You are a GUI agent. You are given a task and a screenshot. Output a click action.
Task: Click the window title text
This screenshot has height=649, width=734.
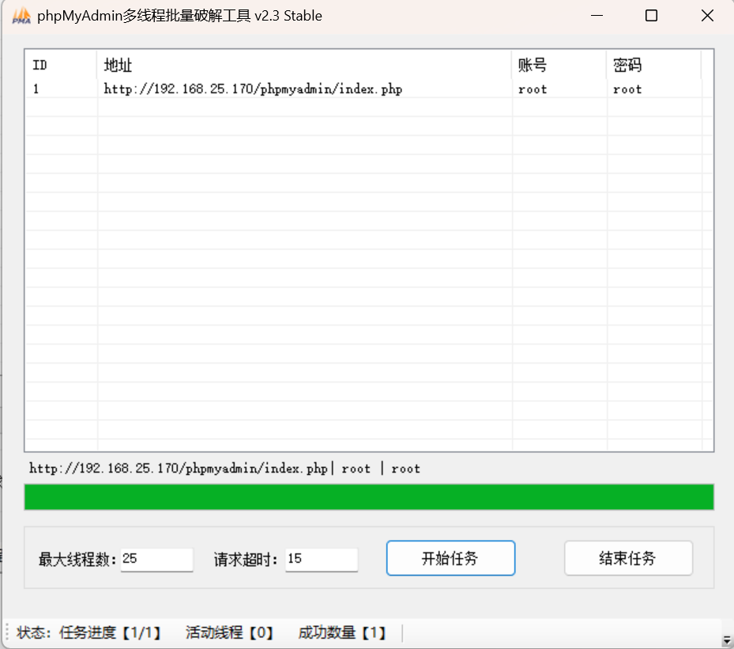pyautogui.click(x=180, y=16)
